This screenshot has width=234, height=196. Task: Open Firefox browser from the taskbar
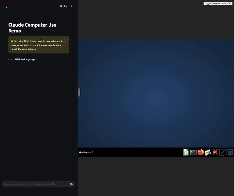coord(201,152)
